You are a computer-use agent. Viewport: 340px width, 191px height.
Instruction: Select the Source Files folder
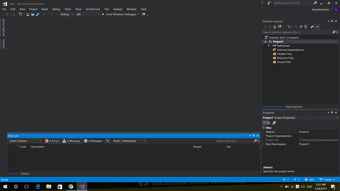pyautogui.click(x=284, y=62)
